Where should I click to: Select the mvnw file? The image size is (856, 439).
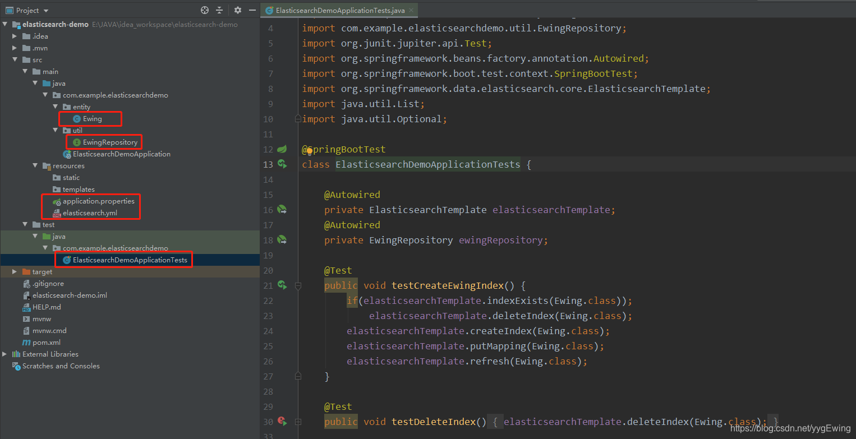[42, 319]
